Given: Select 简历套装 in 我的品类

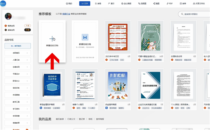Looking at the screenshot, I should pyautogui.click(x=60, y=119).
